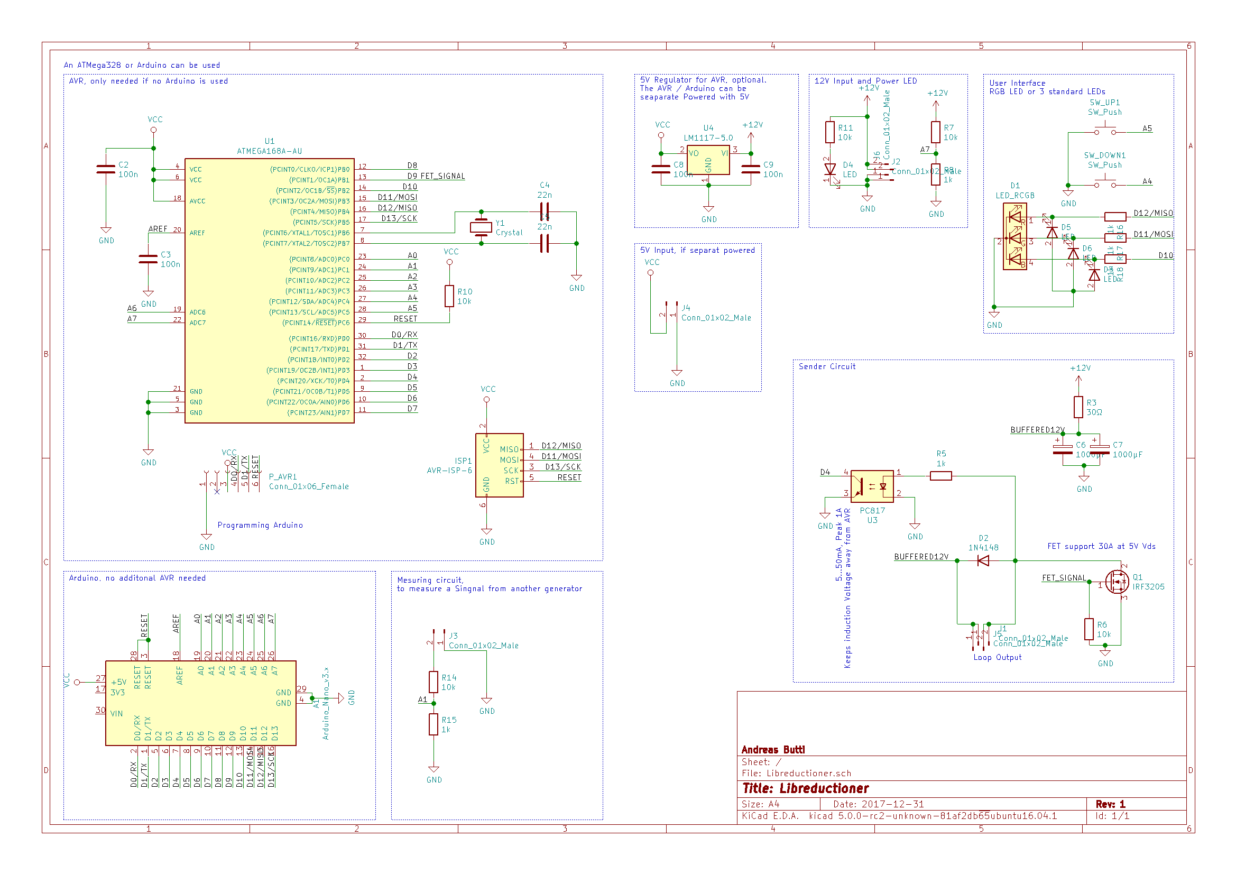The height and width of the screenshot is (874, 1236).
Task: Click the 'Title: Libreductioner' title block field
Action: coord(805,788)
